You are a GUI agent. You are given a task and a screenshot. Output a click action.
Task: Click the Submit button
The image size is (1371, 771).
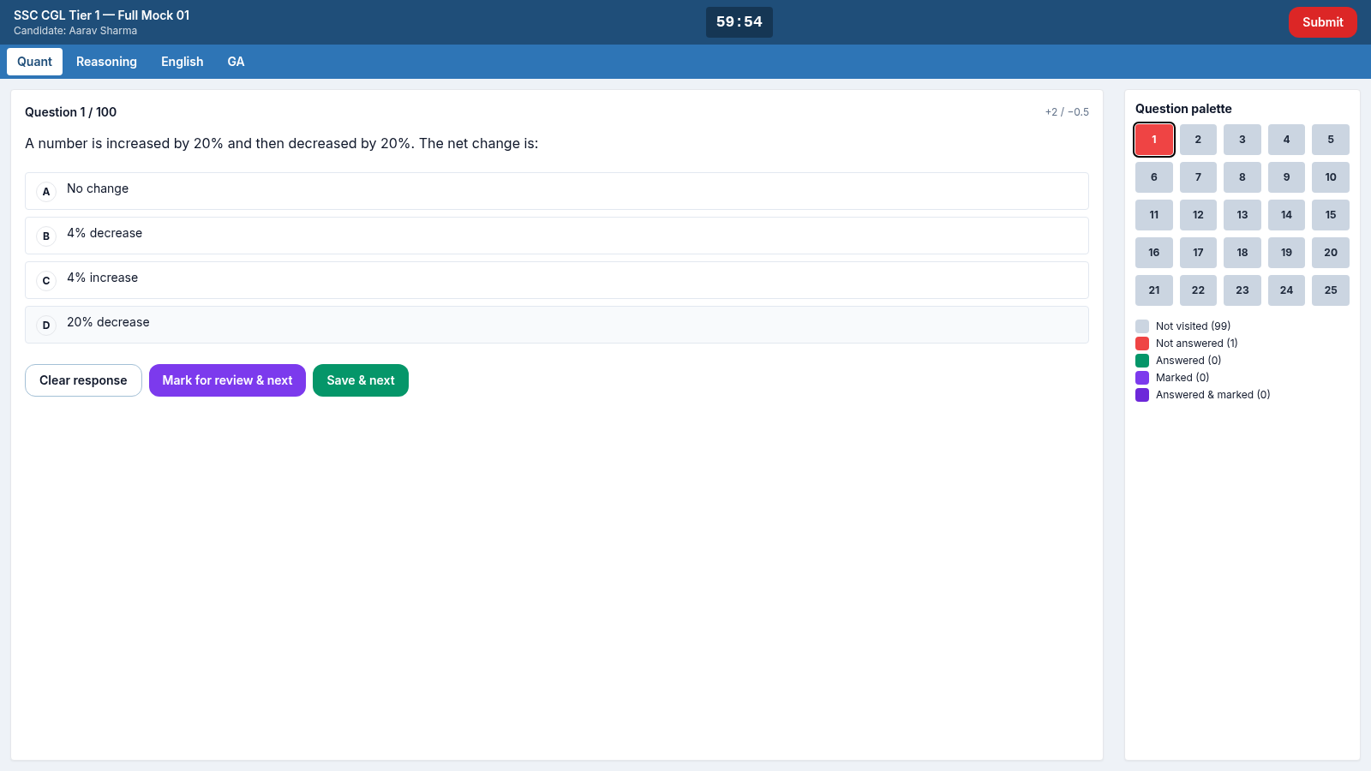pos(1322,22)
